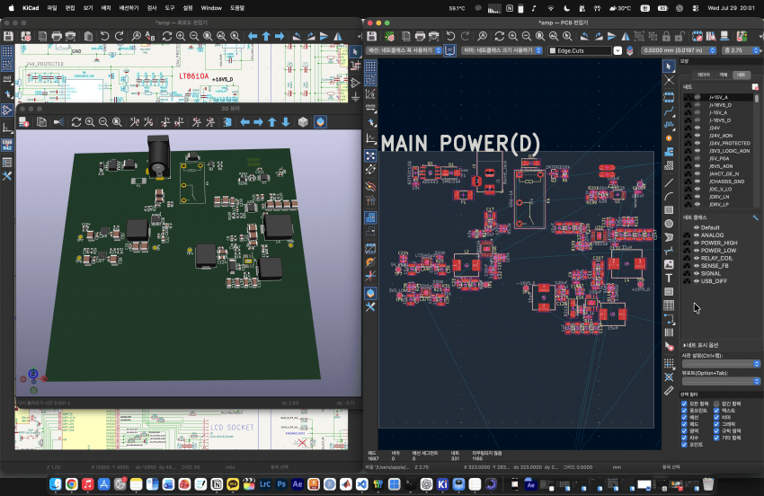Toggle visibility eye for /24V_PROTECTED net

pyautogui.click(x=697, y=143)
